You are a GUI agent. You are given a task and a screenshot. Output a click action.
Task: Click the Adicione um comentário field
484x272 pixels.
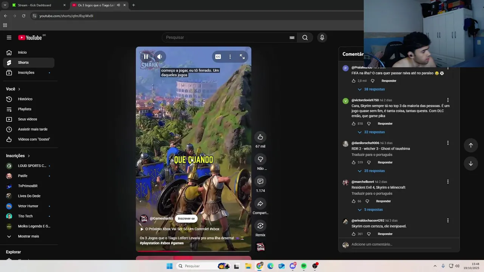pyautogui.click(x=401, y=244)
